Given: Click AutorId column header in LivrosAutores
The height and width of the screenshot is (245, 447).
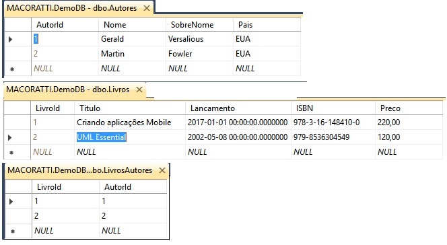Looking at the screenshot, I should click(x=133, y=187).
